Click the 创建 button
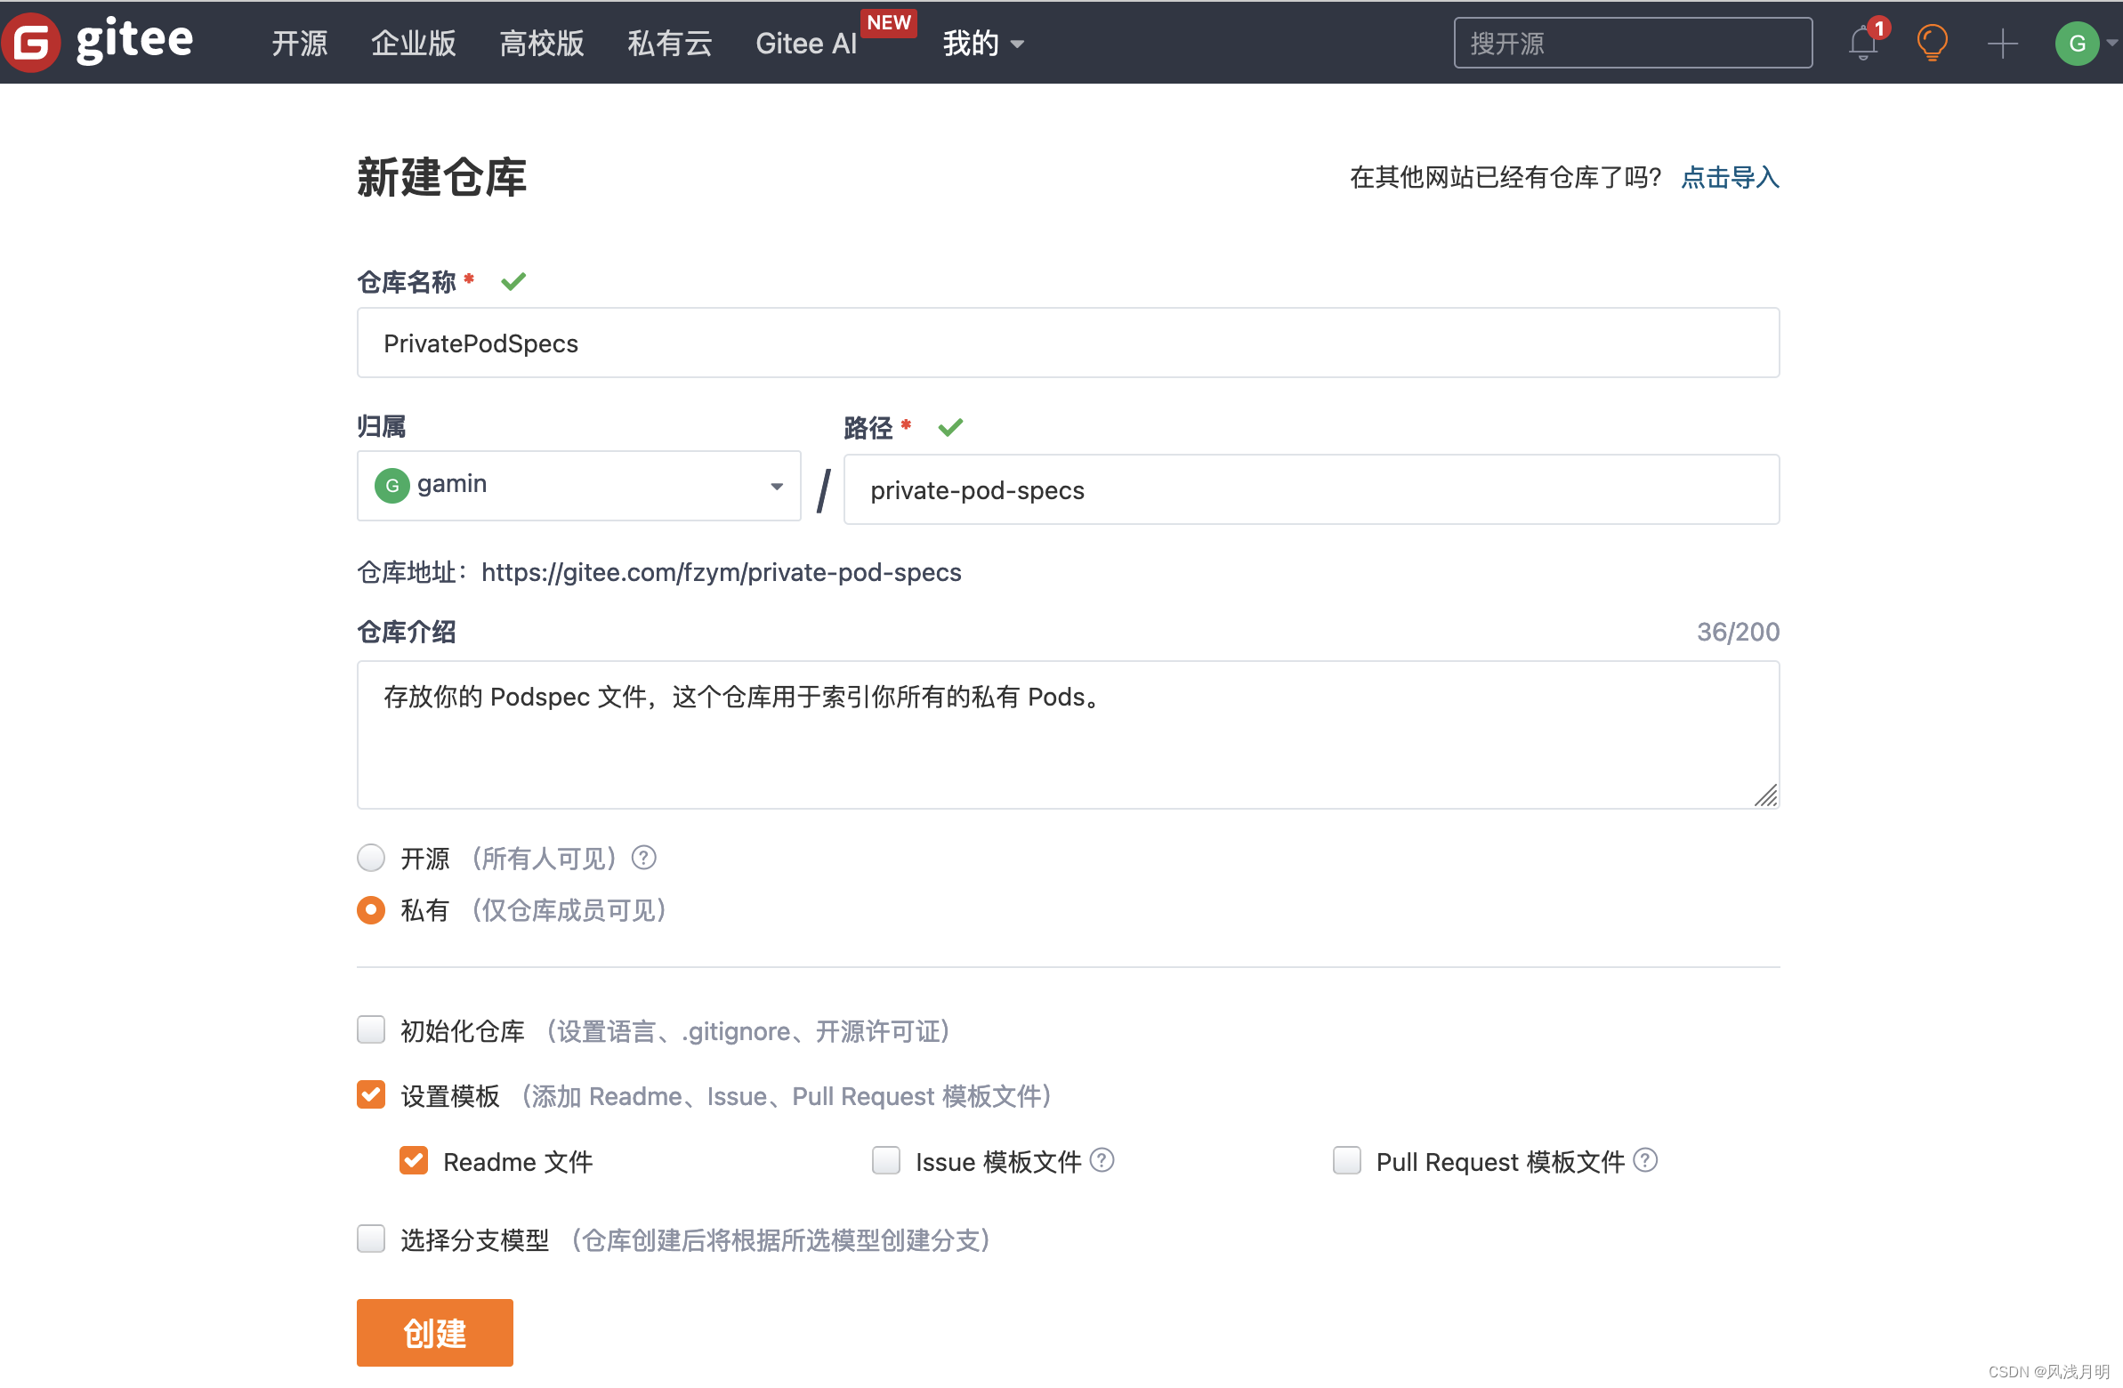This screenshot has width=2123, height=1388. 435,1334
